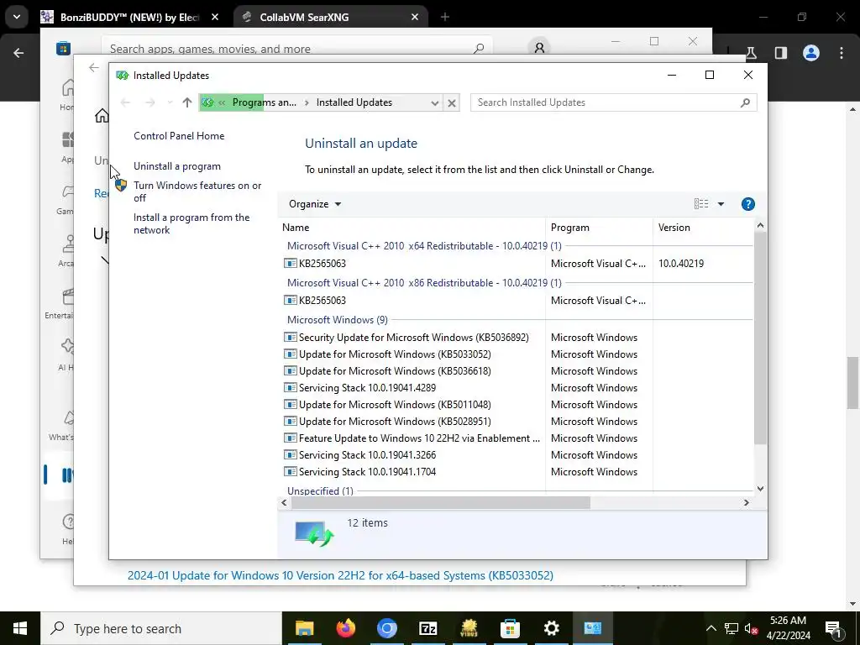Open Microsoft Store from the taskbar
This screenshot has width=860, height=645.
(x=510, y=628)
